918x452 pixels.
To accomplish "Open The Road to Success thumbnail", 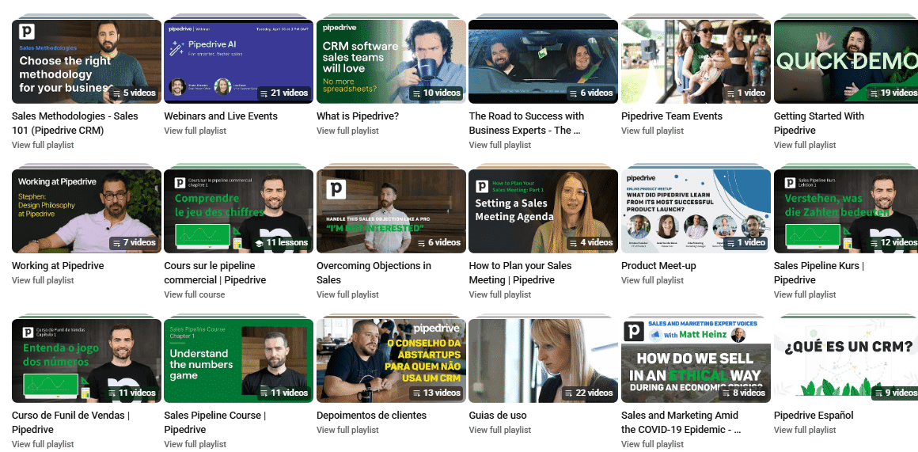I will (x=544, y=62).
